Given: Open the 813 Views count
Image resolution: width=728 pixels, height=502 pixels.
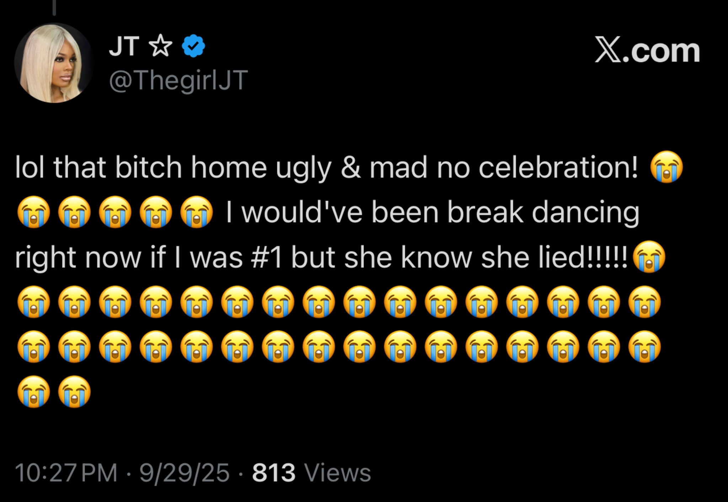Looking at the screenshot, I should [311, 473].
